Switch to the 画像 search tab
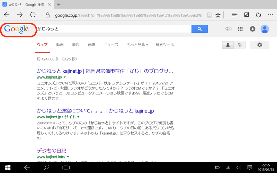 [x=91, y=45]
